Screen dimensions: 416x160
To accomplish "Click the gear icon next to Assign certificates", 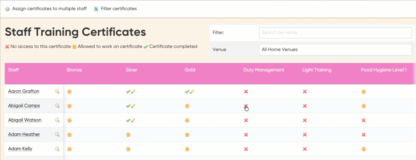I will 7,9.
